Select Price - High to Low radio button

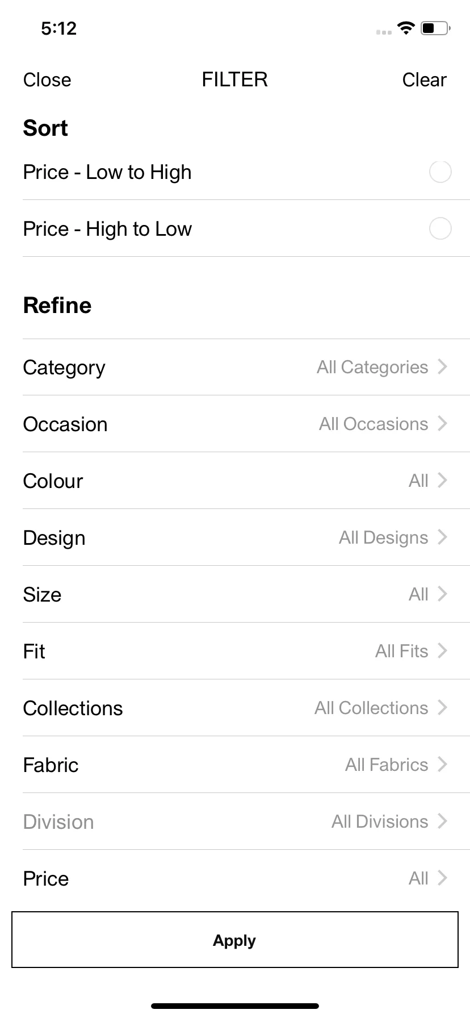[x=440, y=228]
